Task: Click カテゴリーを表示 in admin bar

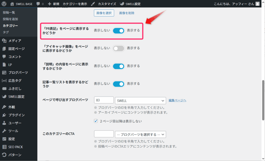Action: (75, 4)
